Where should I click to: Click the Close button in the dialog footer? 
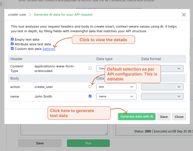(x=179, y=117)
